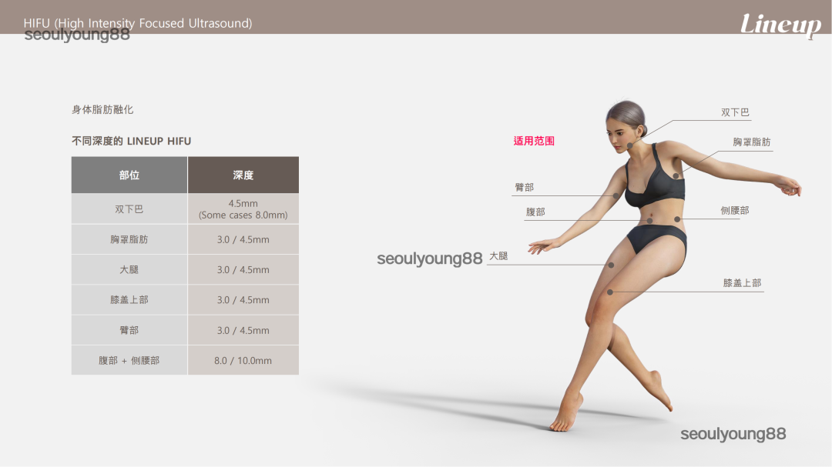Click the thigh marker dot on the figure
The image size is (832, 467).
(611, 265)
